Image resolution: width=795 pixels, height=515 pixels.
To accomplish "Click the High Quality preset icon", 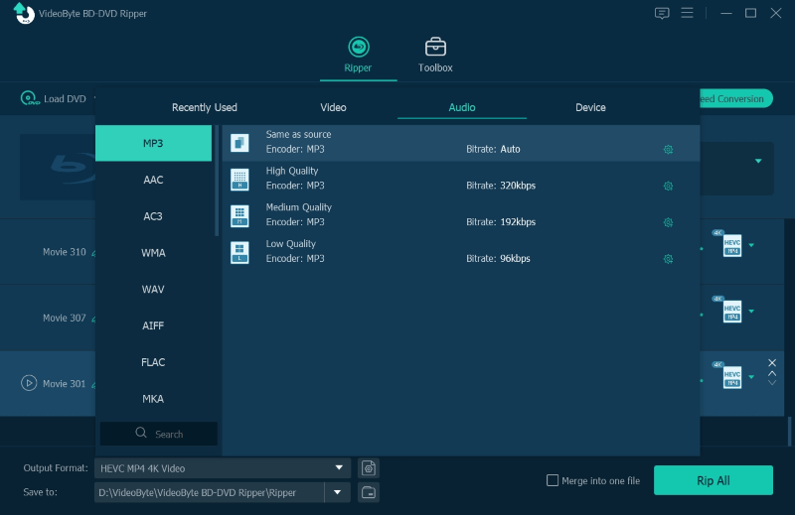I will point(239,180).
